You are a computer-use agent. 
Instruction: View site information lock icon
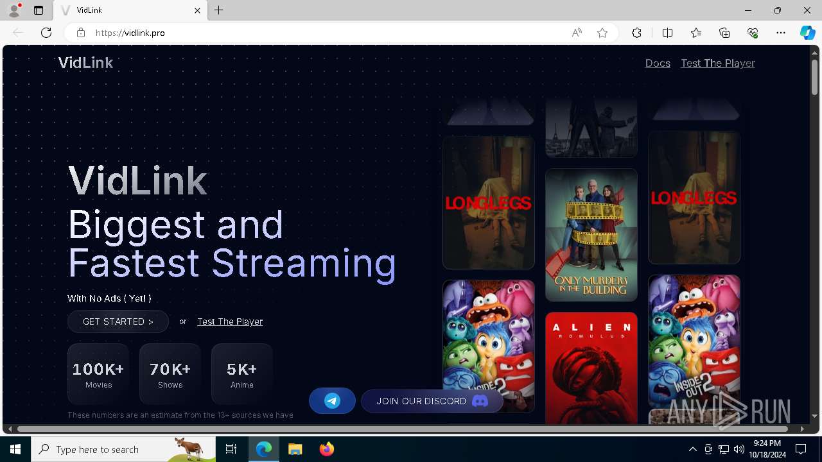(x=81, y=33)
